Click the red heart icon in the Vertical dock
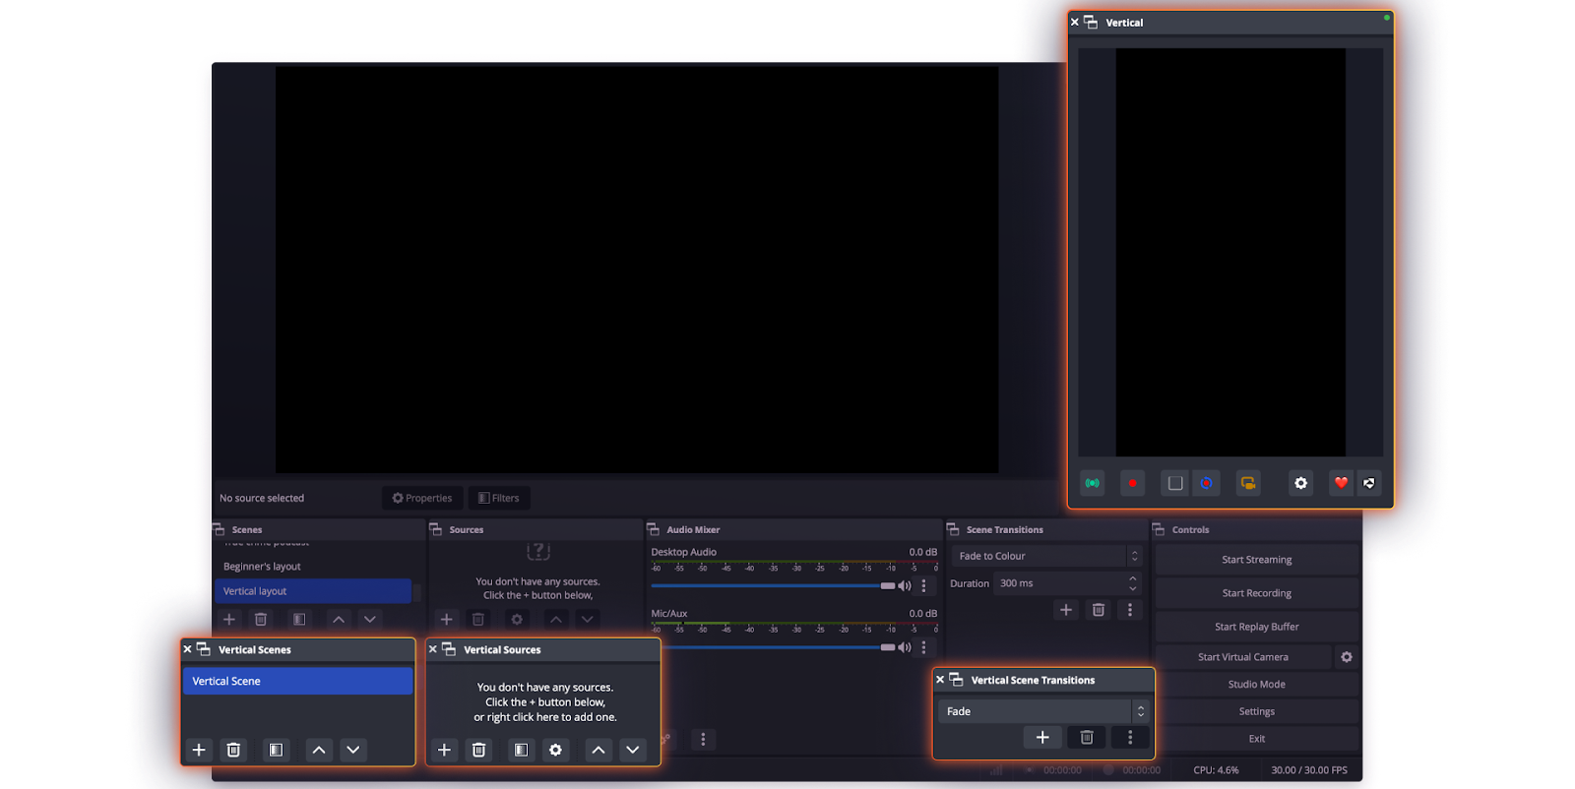This screenshot has height=789, width=1575. (1341, 483)
